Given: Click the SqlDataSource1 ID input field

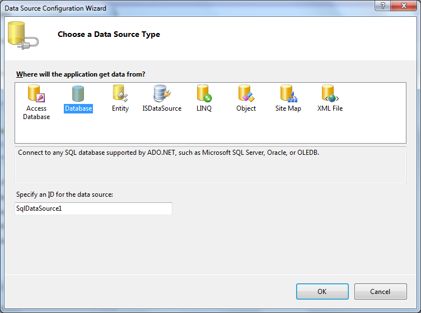Looking at the screenshot, I should pyautogui.click(x=93, y=208).
